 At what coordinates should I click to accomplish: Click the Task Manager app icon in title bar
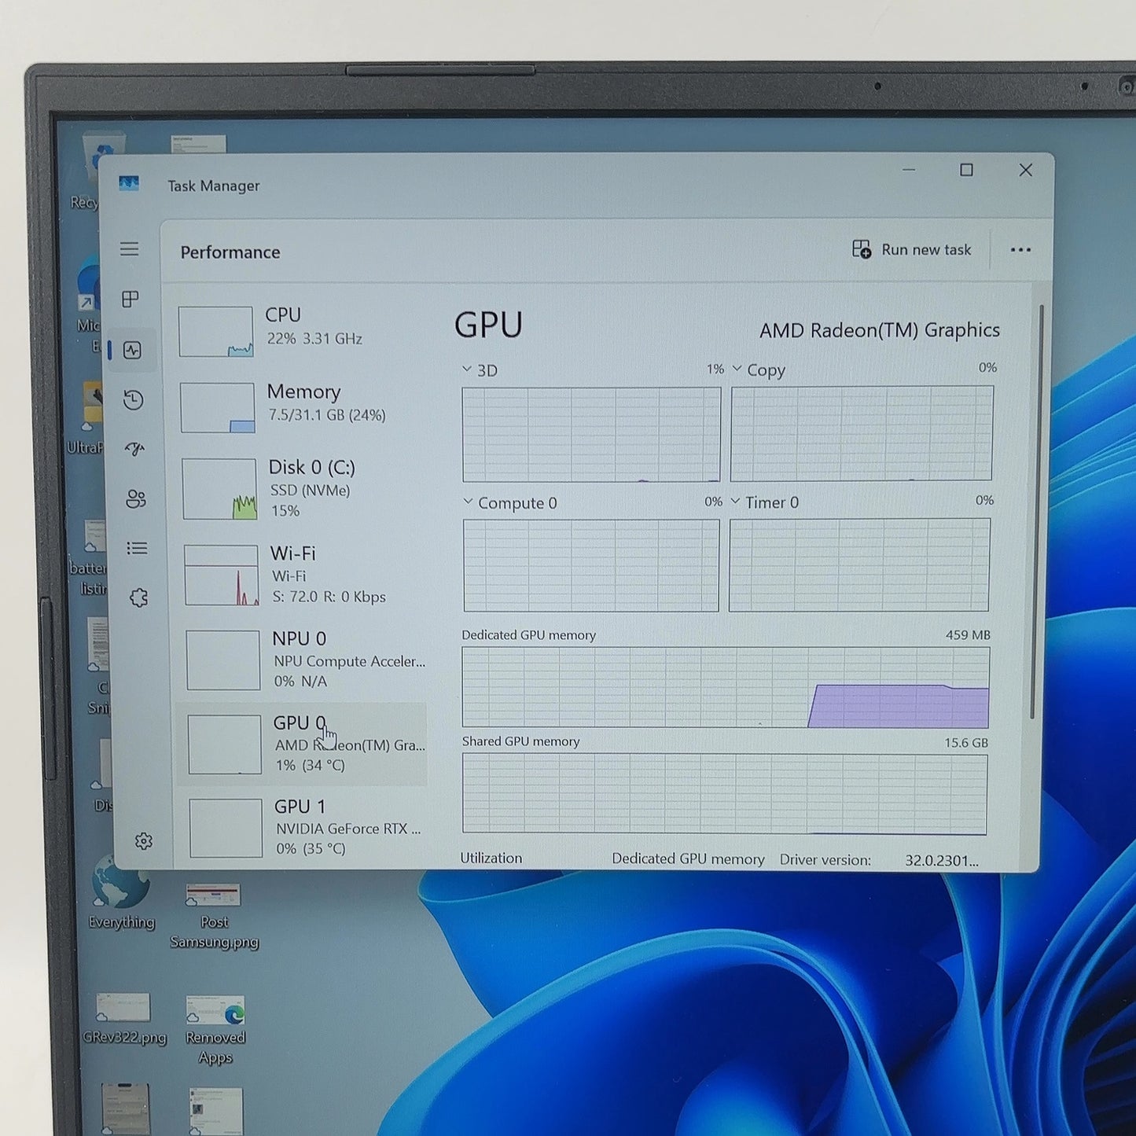click(x=129, y=184)
